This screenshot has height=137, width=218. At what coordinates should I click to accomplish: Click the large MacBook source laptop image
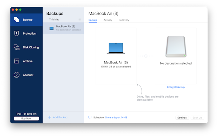pyautogui.click(x=116, y=48)
